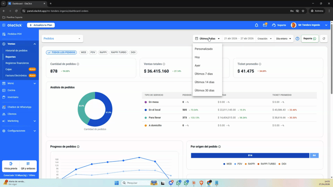The height and width of the screenshot is (187, 333).
Task: Click Actualiza tu Plan button
Action: click(41, 25)
